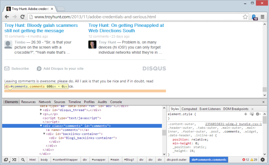Select div.post-outer breadcrumb
The width and height of the screenshot is (269, 165).
pos(177,160)
